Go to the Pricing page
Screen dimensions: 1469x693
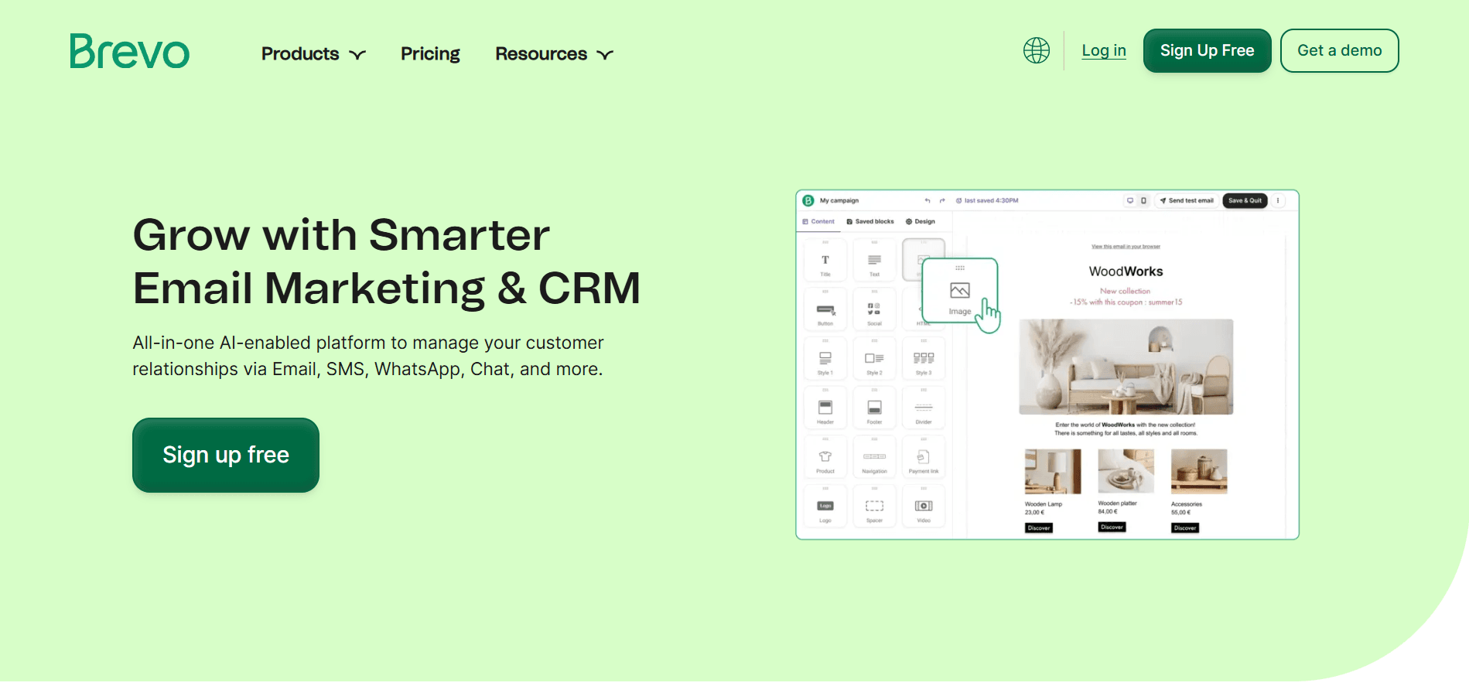click(430, 54)
